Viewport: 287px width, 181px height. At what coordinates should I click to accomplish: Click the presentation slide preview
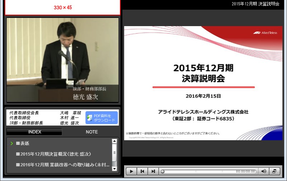click(x=203, y=83)
